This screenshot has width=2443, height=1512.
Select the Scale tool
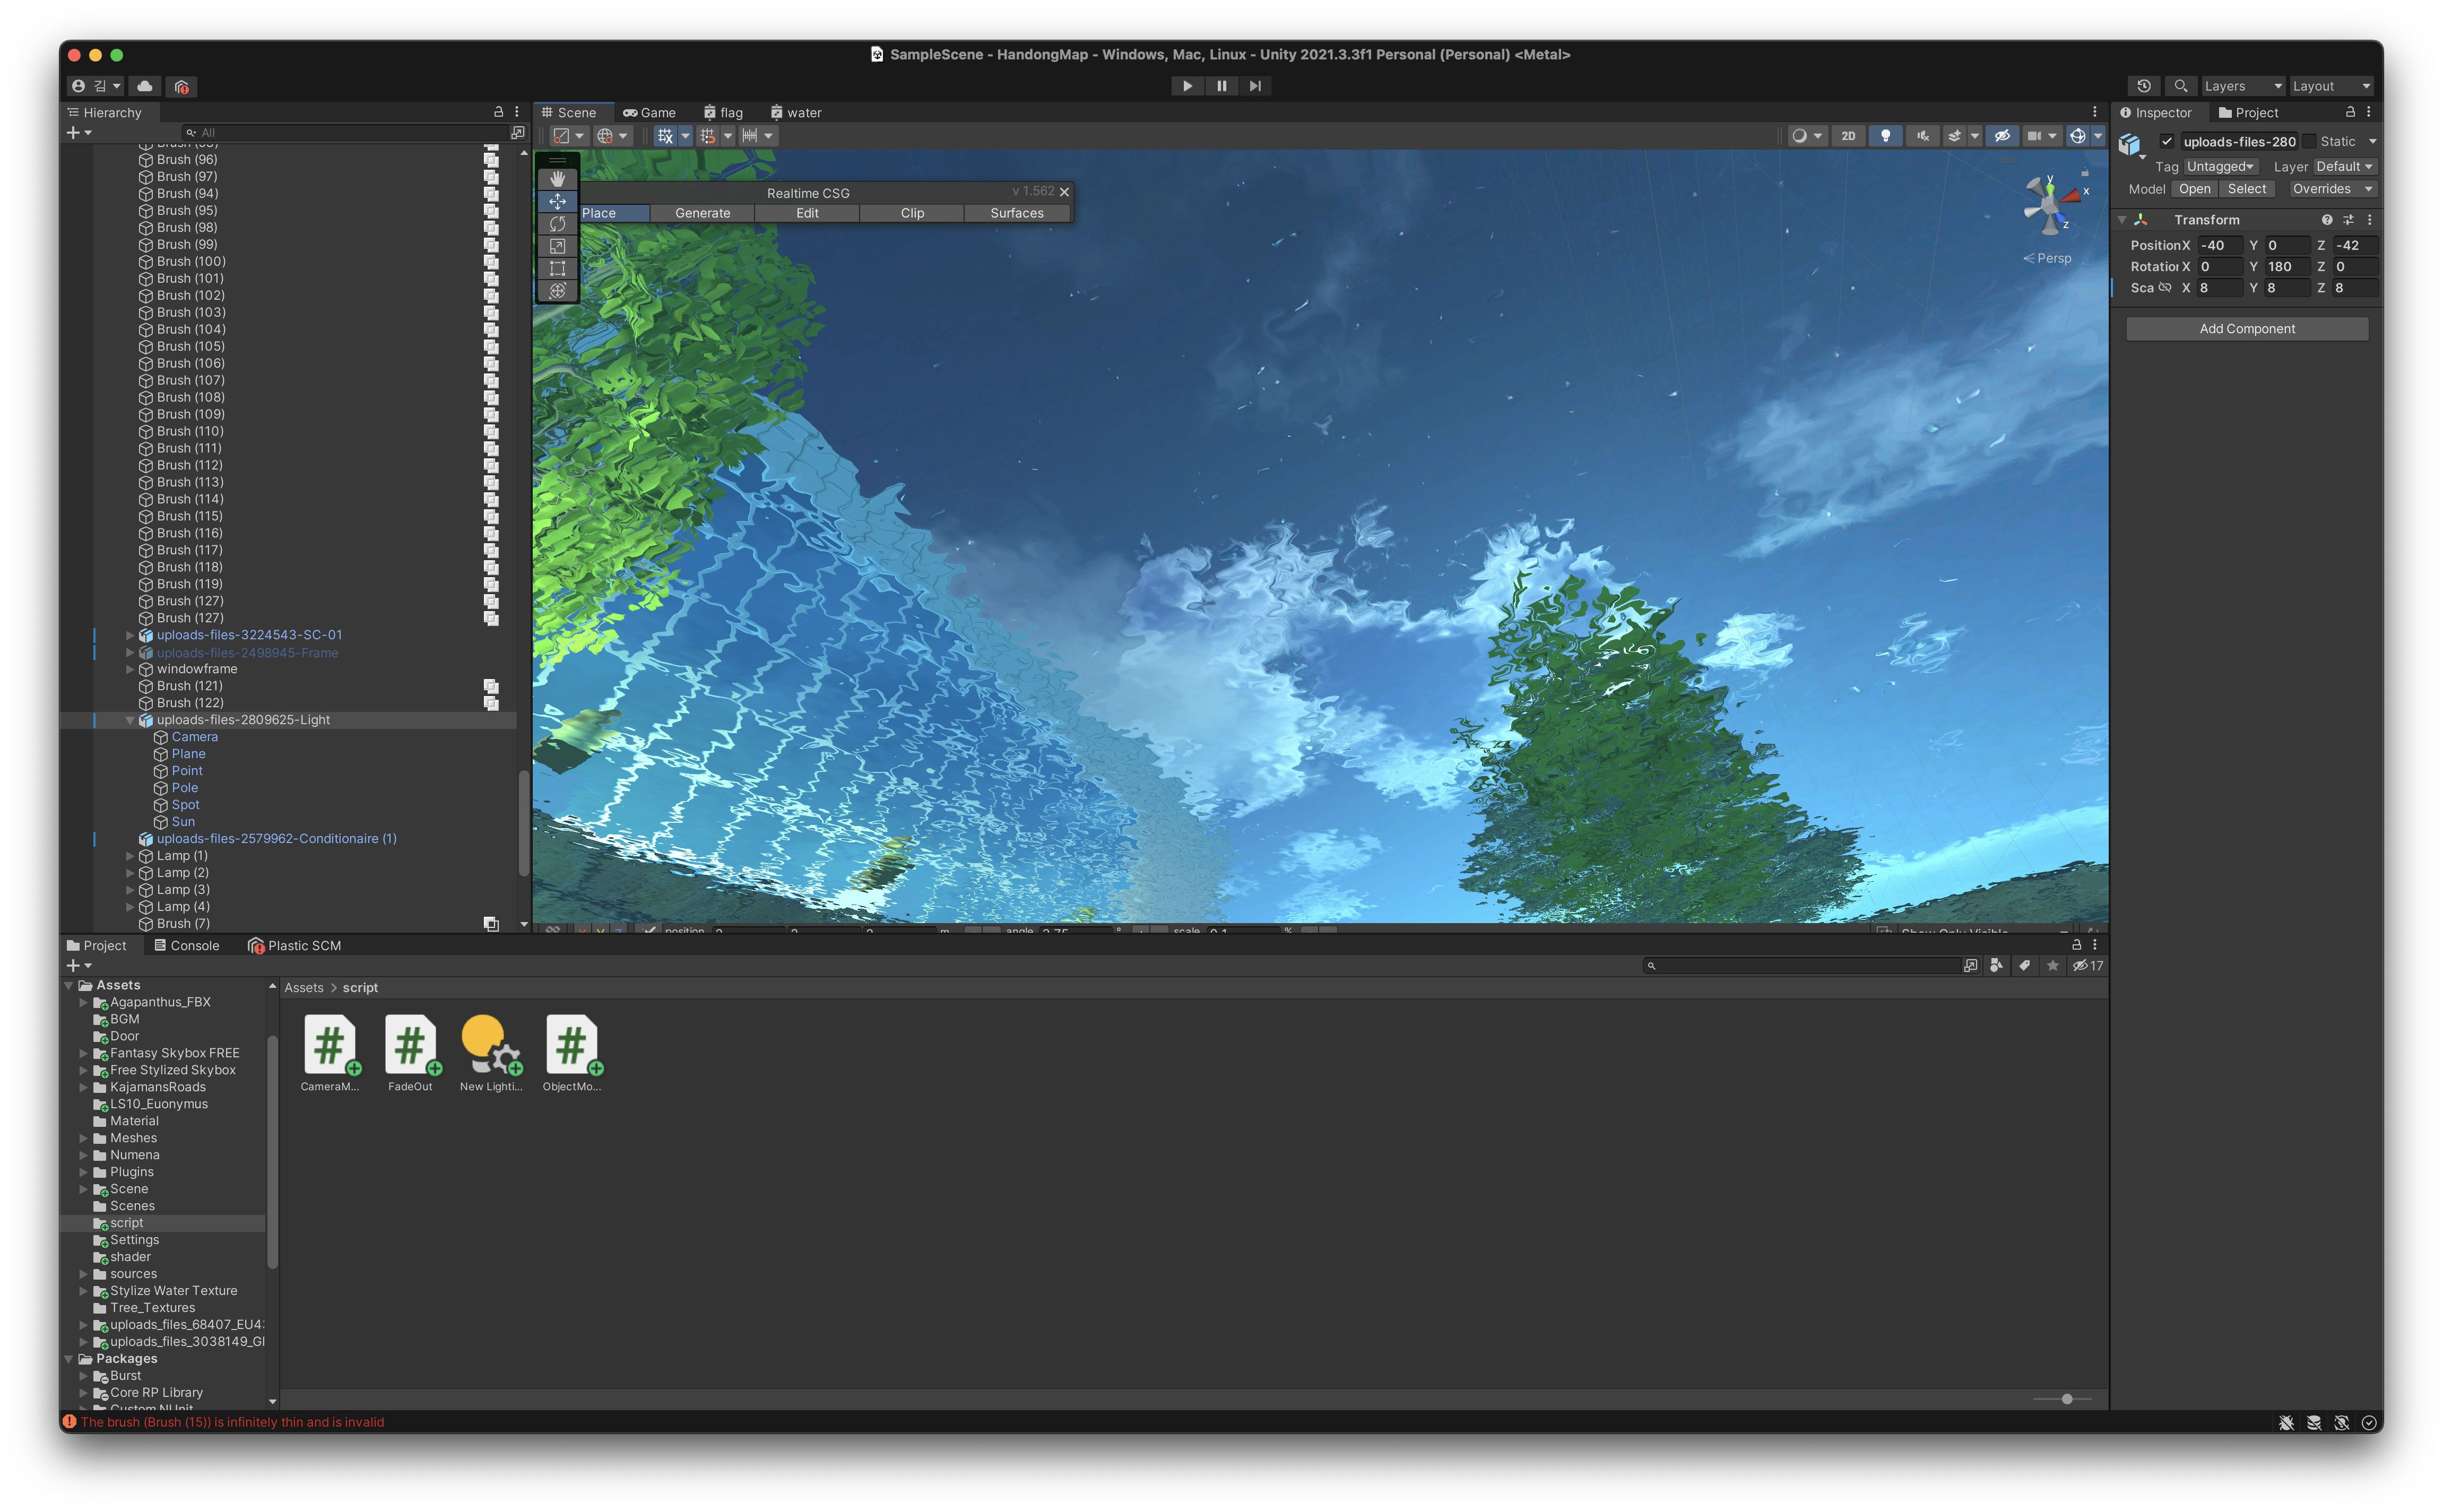(x=557, y=246)
